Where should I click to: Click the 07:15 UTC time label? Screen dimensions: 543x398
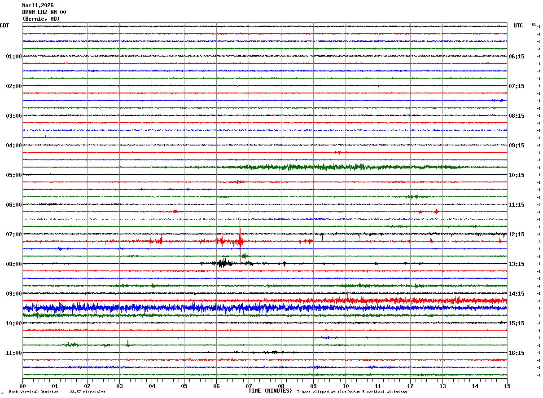tap(517, 86)
